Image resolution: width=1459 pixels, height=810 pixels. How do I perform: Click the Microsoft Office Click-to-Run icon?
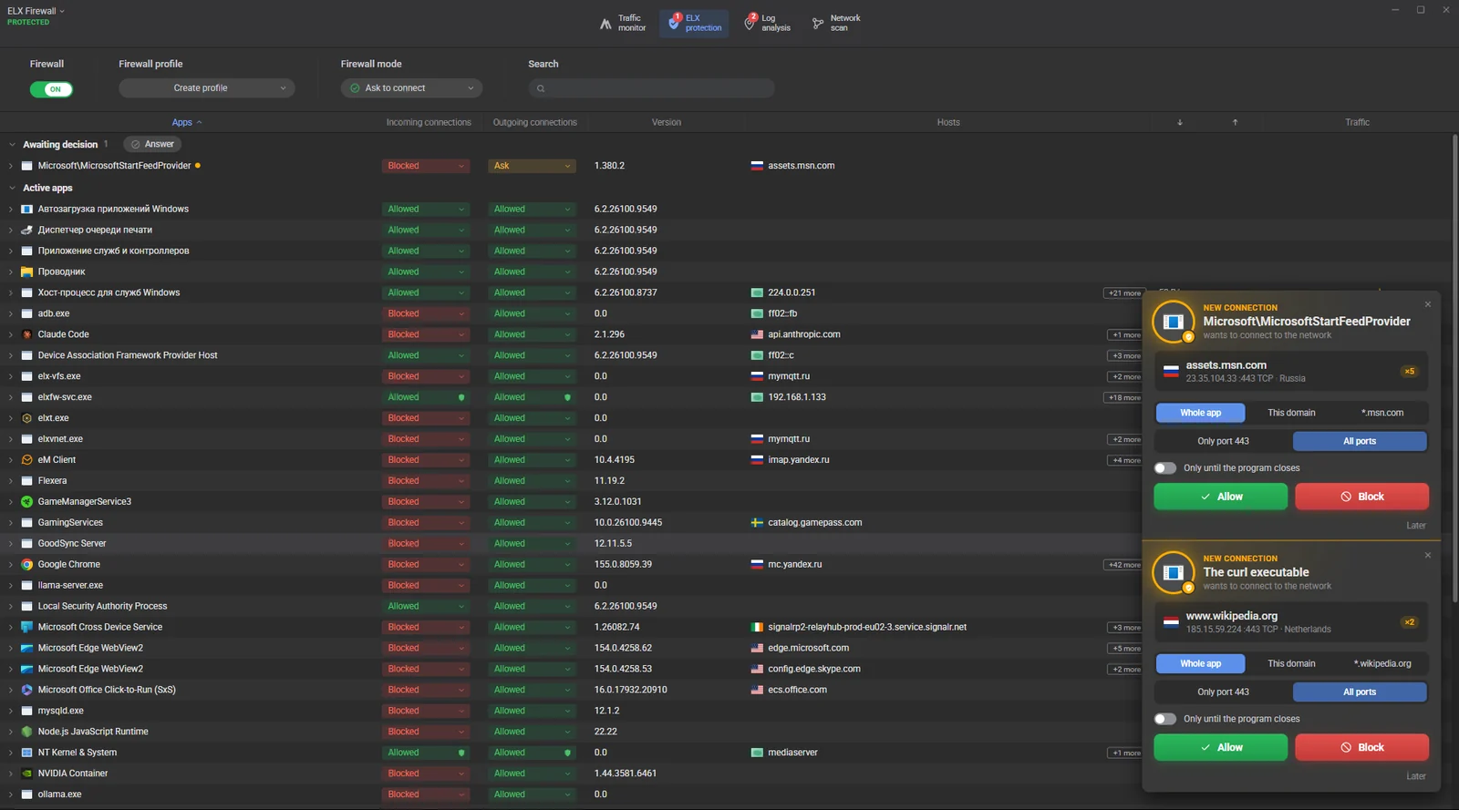click(27, 690)
